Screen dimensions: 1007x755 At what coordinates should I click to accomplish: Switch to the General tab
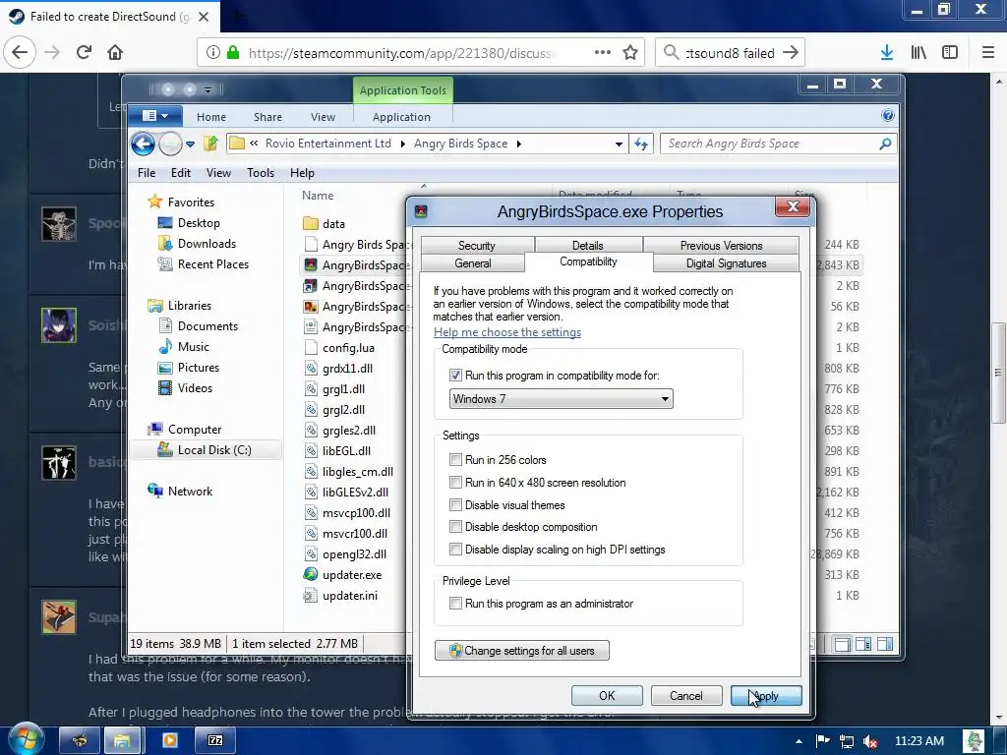473,263
